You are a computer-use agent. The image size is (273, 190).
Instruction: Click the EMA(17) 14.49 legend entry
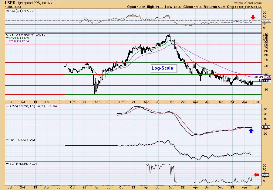17,38
